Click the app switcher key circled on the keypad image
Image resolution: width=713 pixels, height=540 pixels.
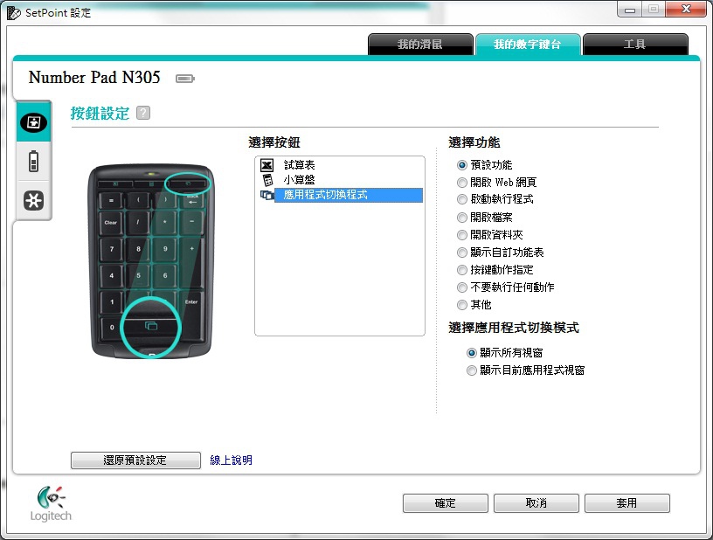coord(151,326)
